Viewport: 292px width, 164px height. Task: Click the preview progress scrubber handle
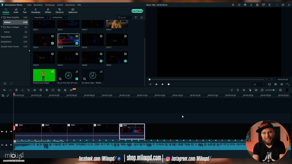(x=149, y=79)
